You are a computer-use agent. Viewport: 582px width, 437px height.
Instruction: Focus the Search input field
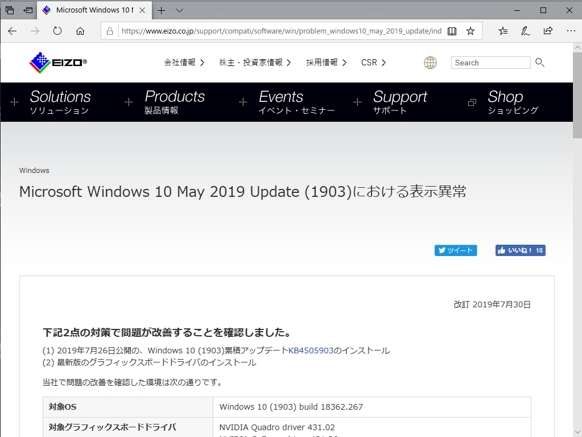point(491,63)
